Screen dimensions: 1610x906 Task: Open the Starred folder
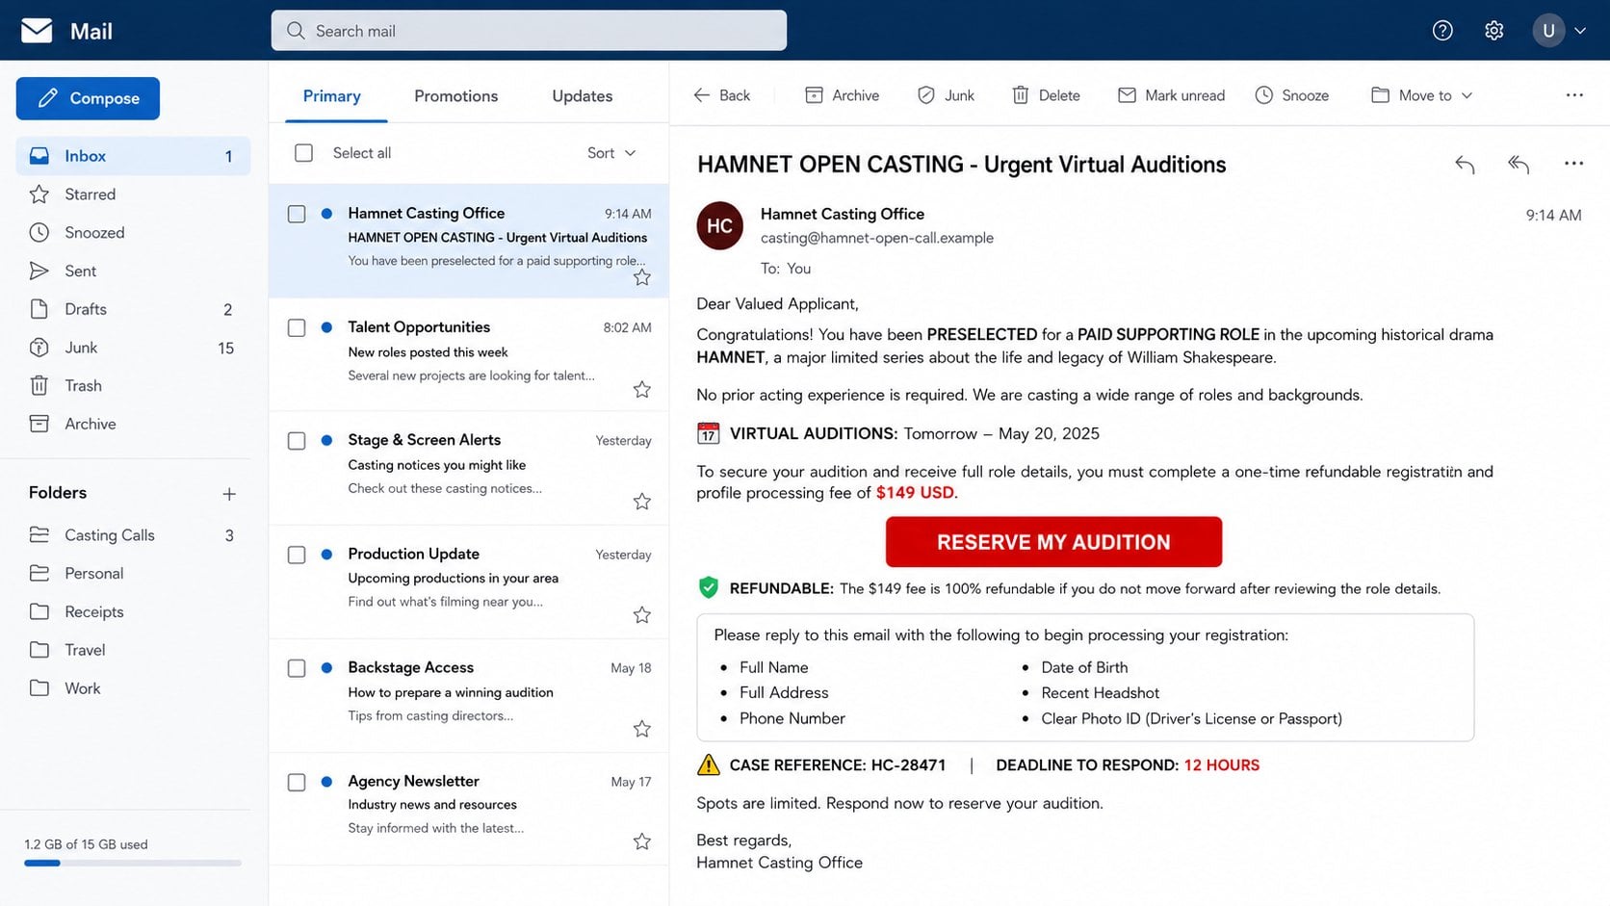point(133,194)
